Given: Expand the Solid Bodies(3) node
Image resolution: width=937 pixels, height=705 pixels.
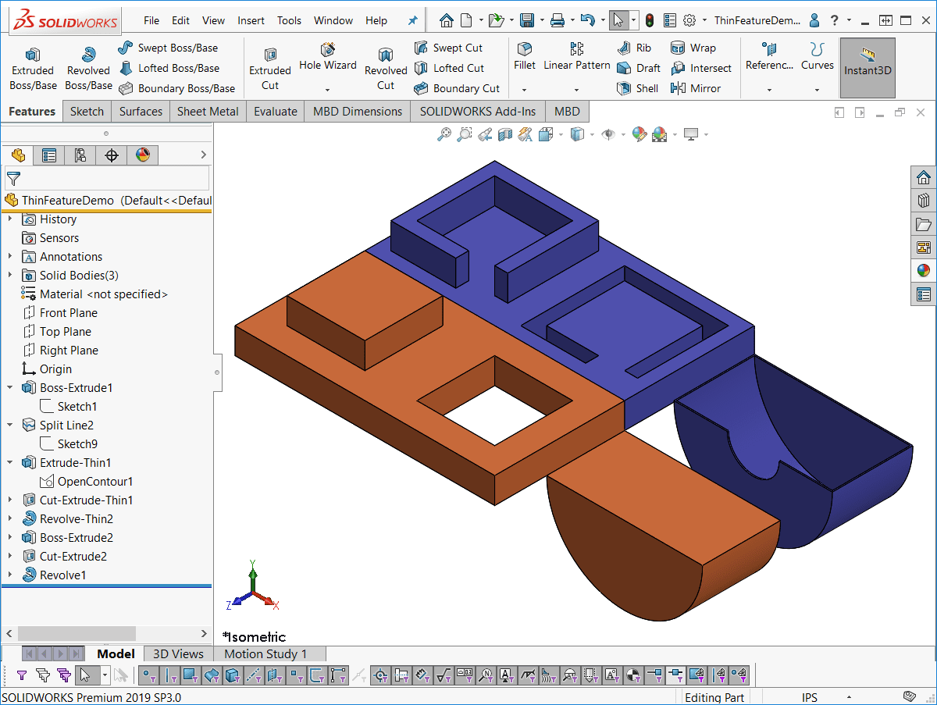Looking at the screenshot, I should (x=10, y=276).
